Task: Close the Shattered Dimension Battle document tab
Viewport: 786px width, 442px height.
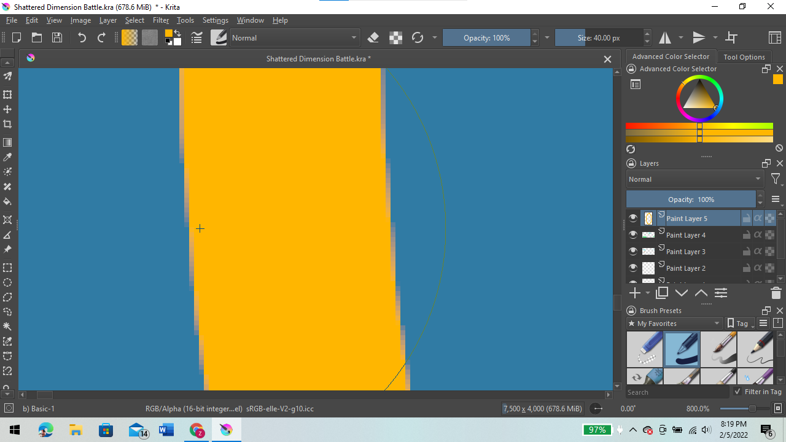Action: [x=607, y=59]
